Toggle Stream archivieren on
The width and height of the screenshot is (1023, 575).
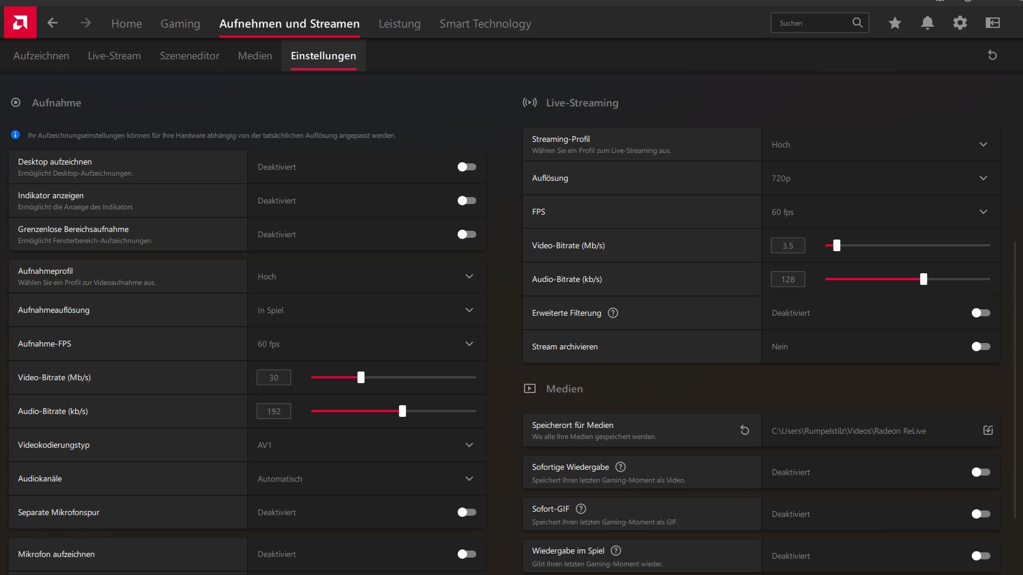981,347
